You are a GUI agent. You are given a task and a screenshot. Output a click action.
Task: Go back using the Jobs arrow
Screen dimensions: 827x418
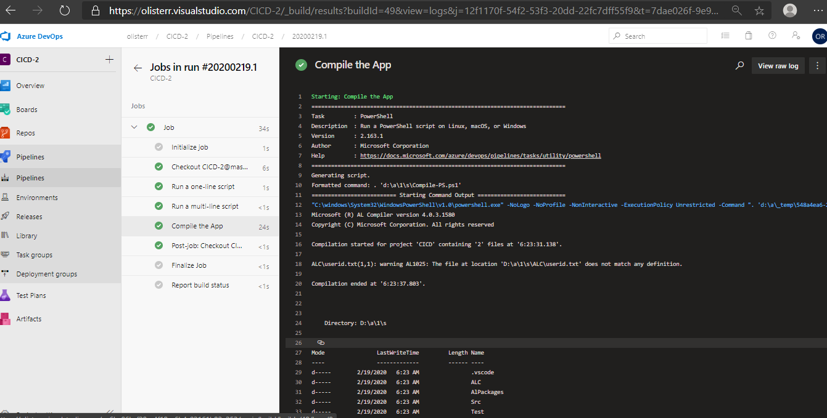click(138, 68)
